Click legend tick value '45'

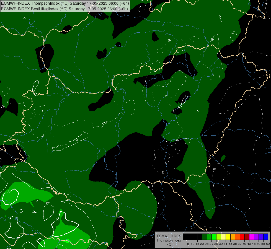coord(254,244)
